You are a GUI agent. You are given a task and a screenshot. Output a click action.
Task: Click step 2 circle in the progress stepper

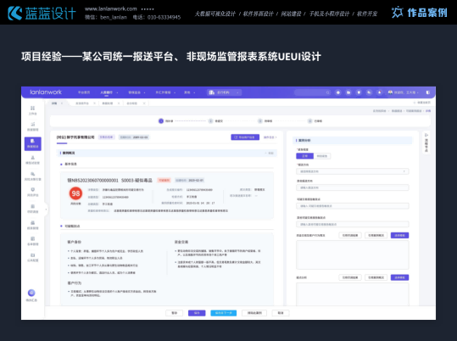tap(210, 120)
